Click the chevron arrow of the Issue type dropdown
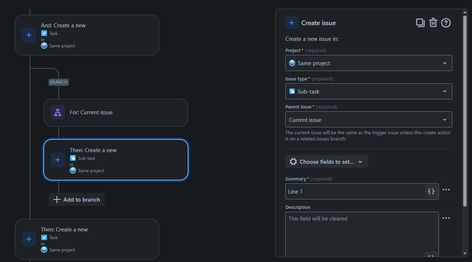 coord(445,91)
